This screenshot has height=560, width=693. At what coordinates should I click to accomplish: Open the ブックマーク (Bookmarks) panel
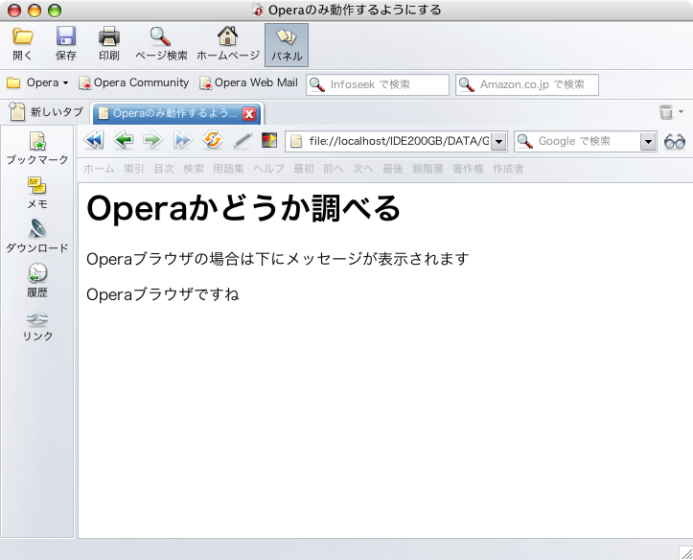[37, 142]
